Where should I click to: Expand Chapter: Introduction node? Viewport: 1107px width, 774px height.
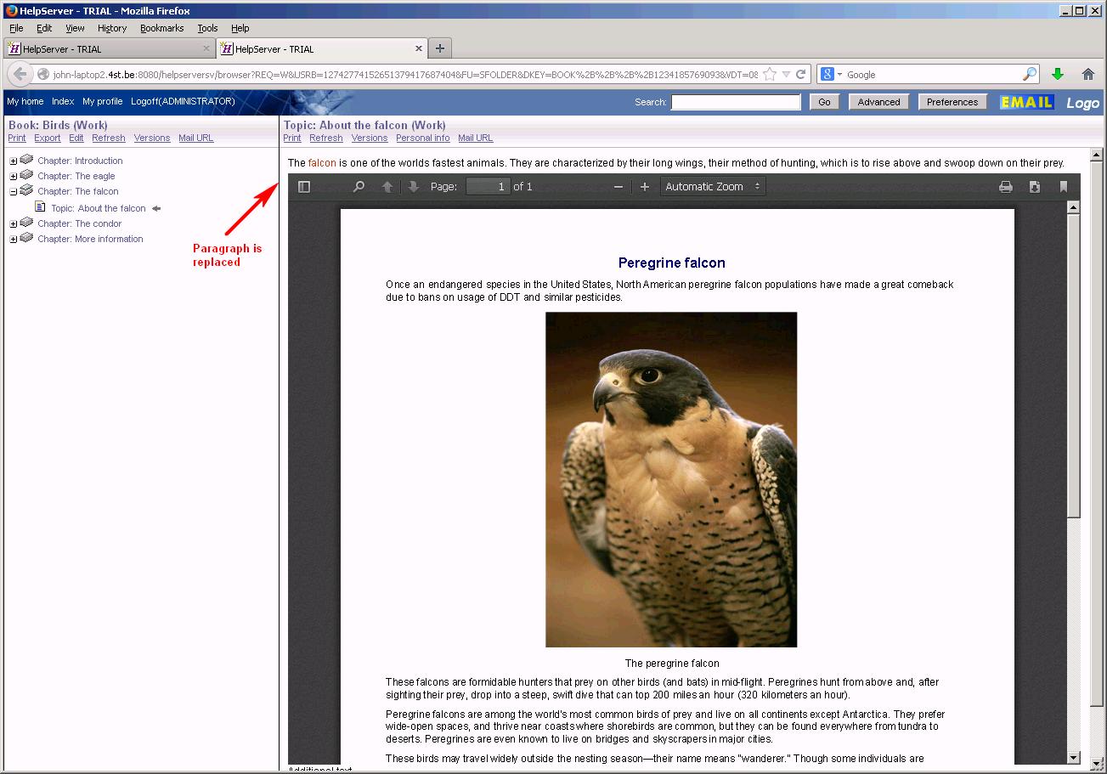pos(14,161)
